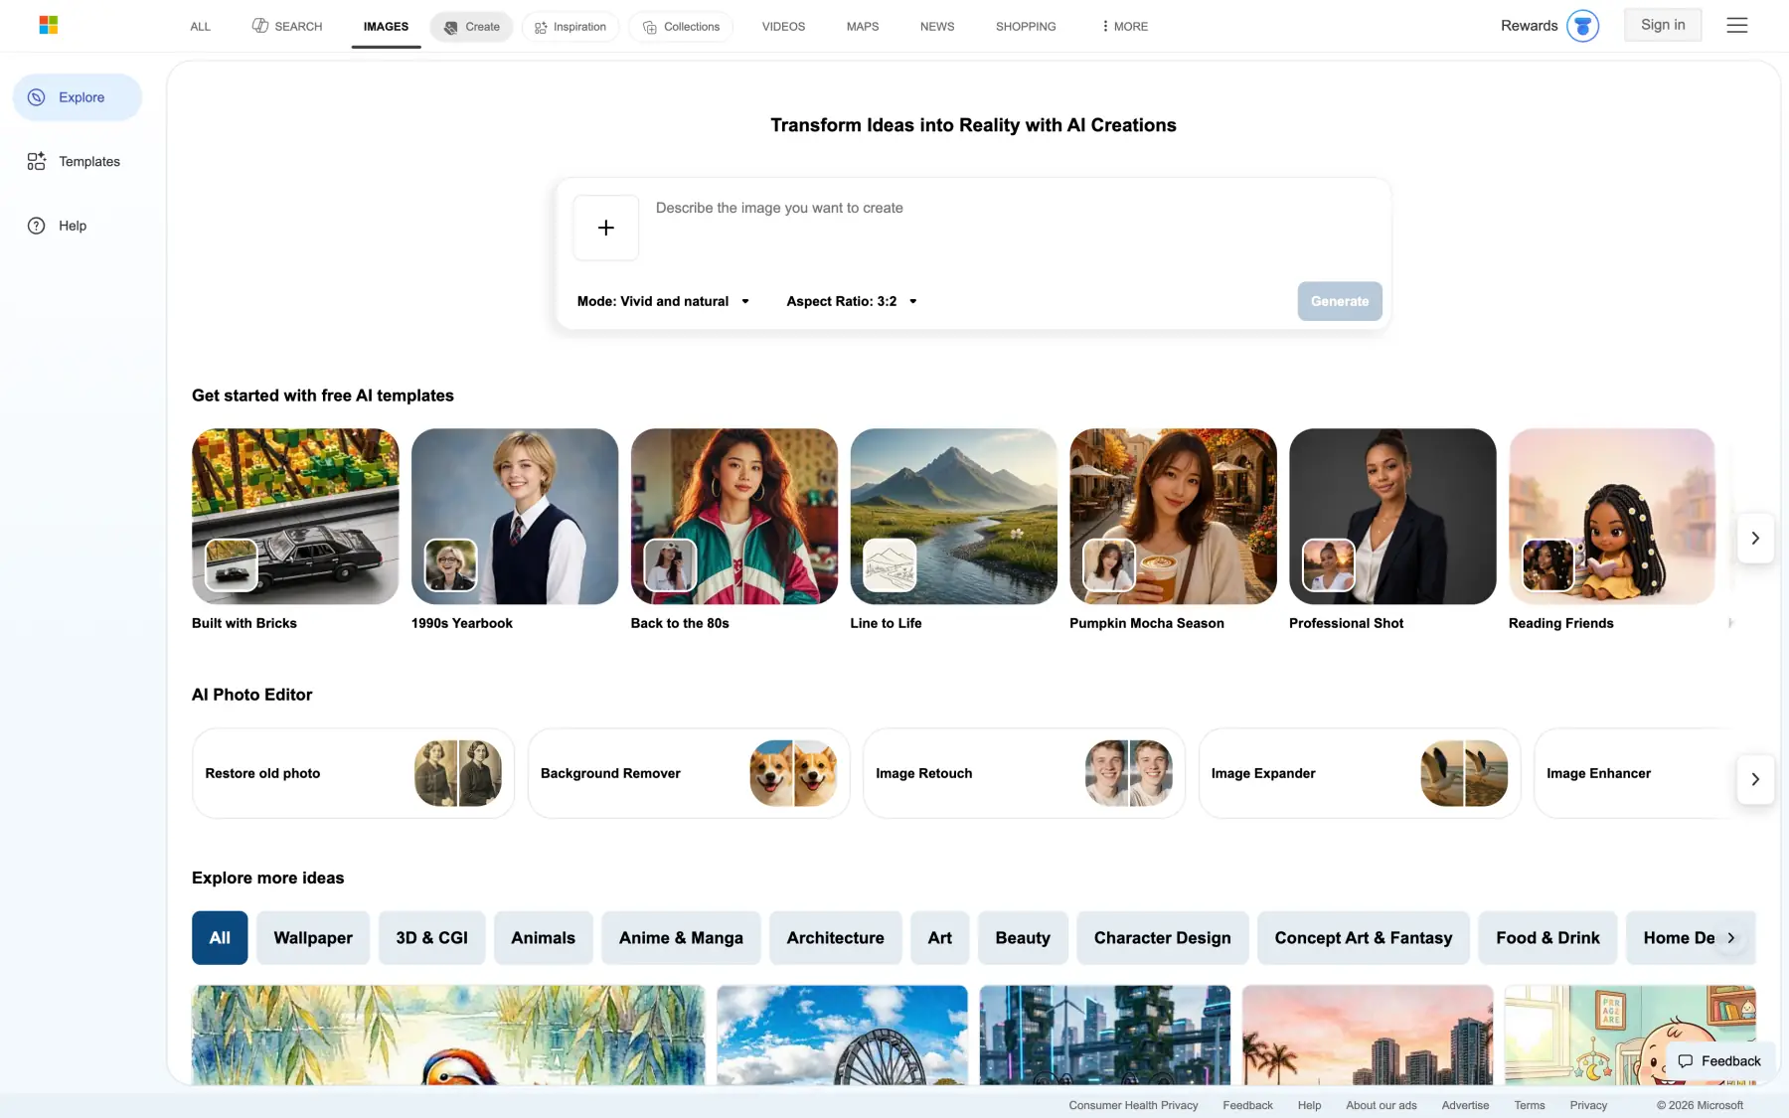Open the Image Expander tool

pyautogui.click(x=1359, y=773)
